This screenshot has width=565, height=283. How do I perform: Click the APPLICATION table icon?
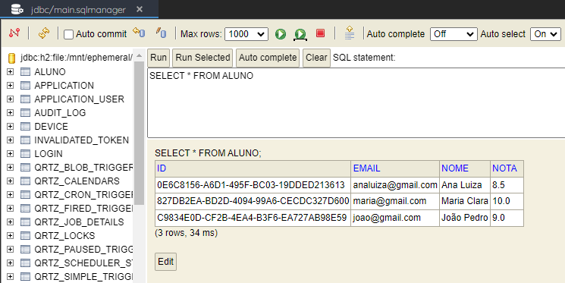(25, 86)
